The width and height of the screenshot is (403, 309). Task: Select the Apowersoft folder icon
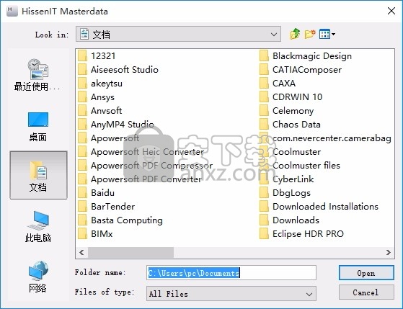(82, 138)
